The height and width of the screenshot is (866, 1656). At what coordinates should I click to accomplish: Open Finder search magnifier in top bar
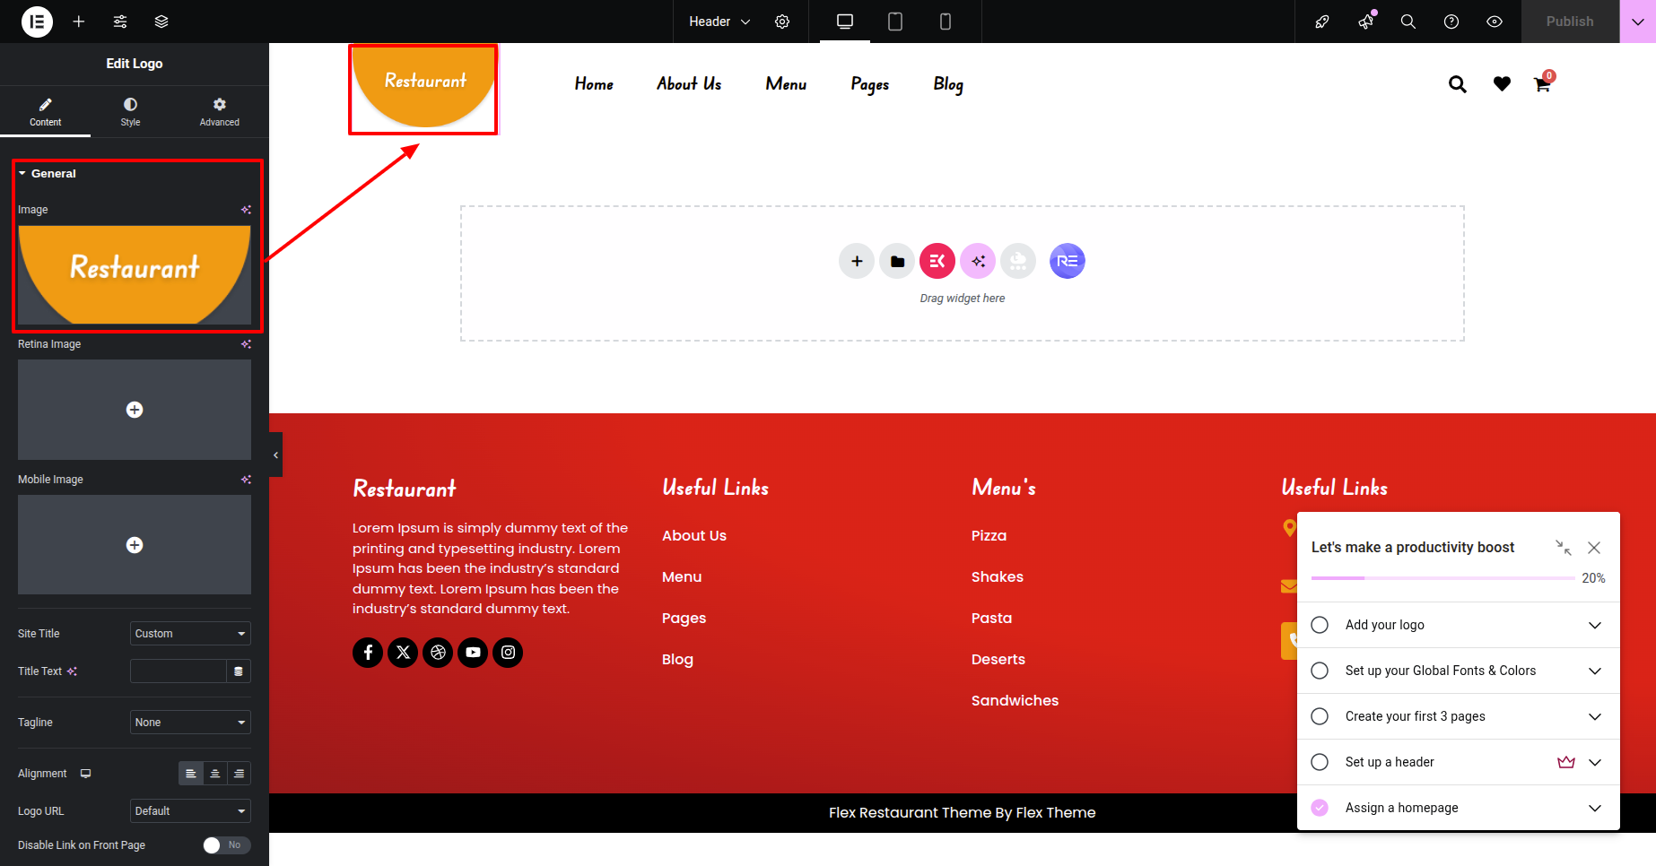pos(1408,22)
